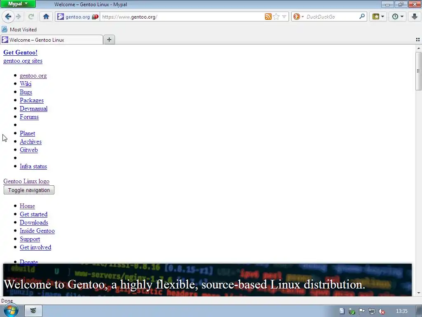Follow the gentoo.org list link
This screenshot has width=422, height=317.
(33, 76)
